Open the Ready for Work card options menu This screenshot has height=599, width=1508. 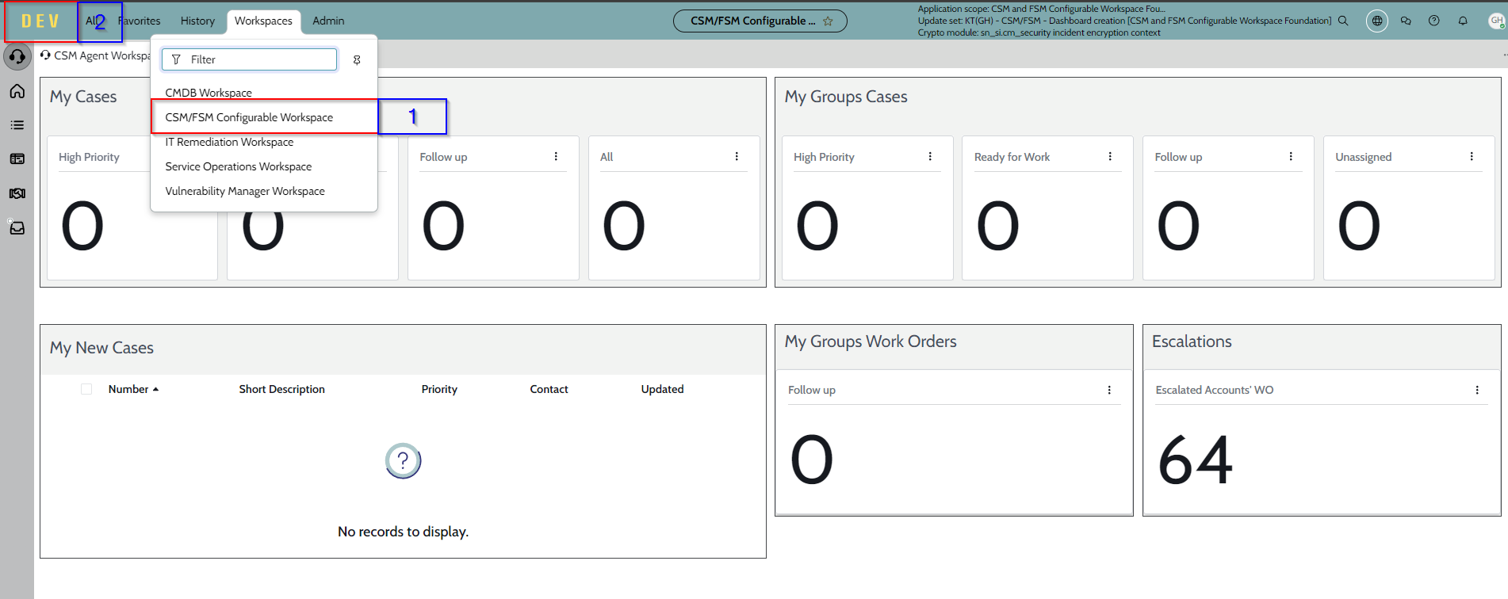pos(1110,157)
